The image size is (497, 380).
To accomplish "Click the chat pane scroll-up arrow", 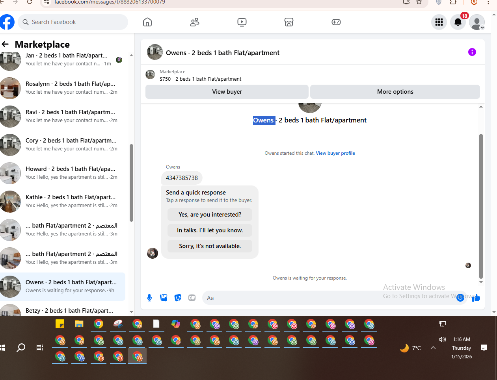I will click(x=481, y=107).
